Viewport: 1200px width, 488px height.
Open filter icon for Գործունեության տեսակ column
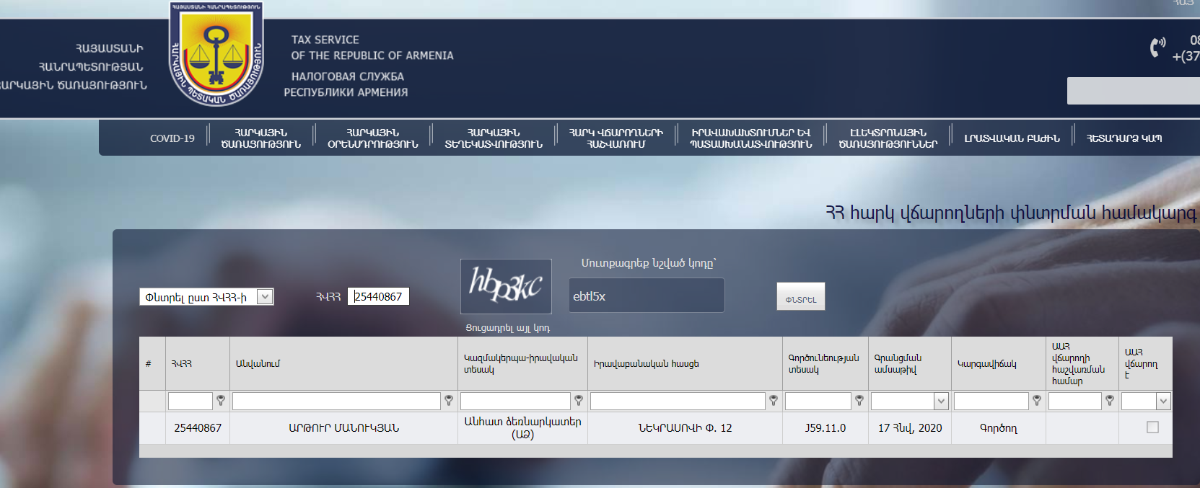(x=859, y=401)
